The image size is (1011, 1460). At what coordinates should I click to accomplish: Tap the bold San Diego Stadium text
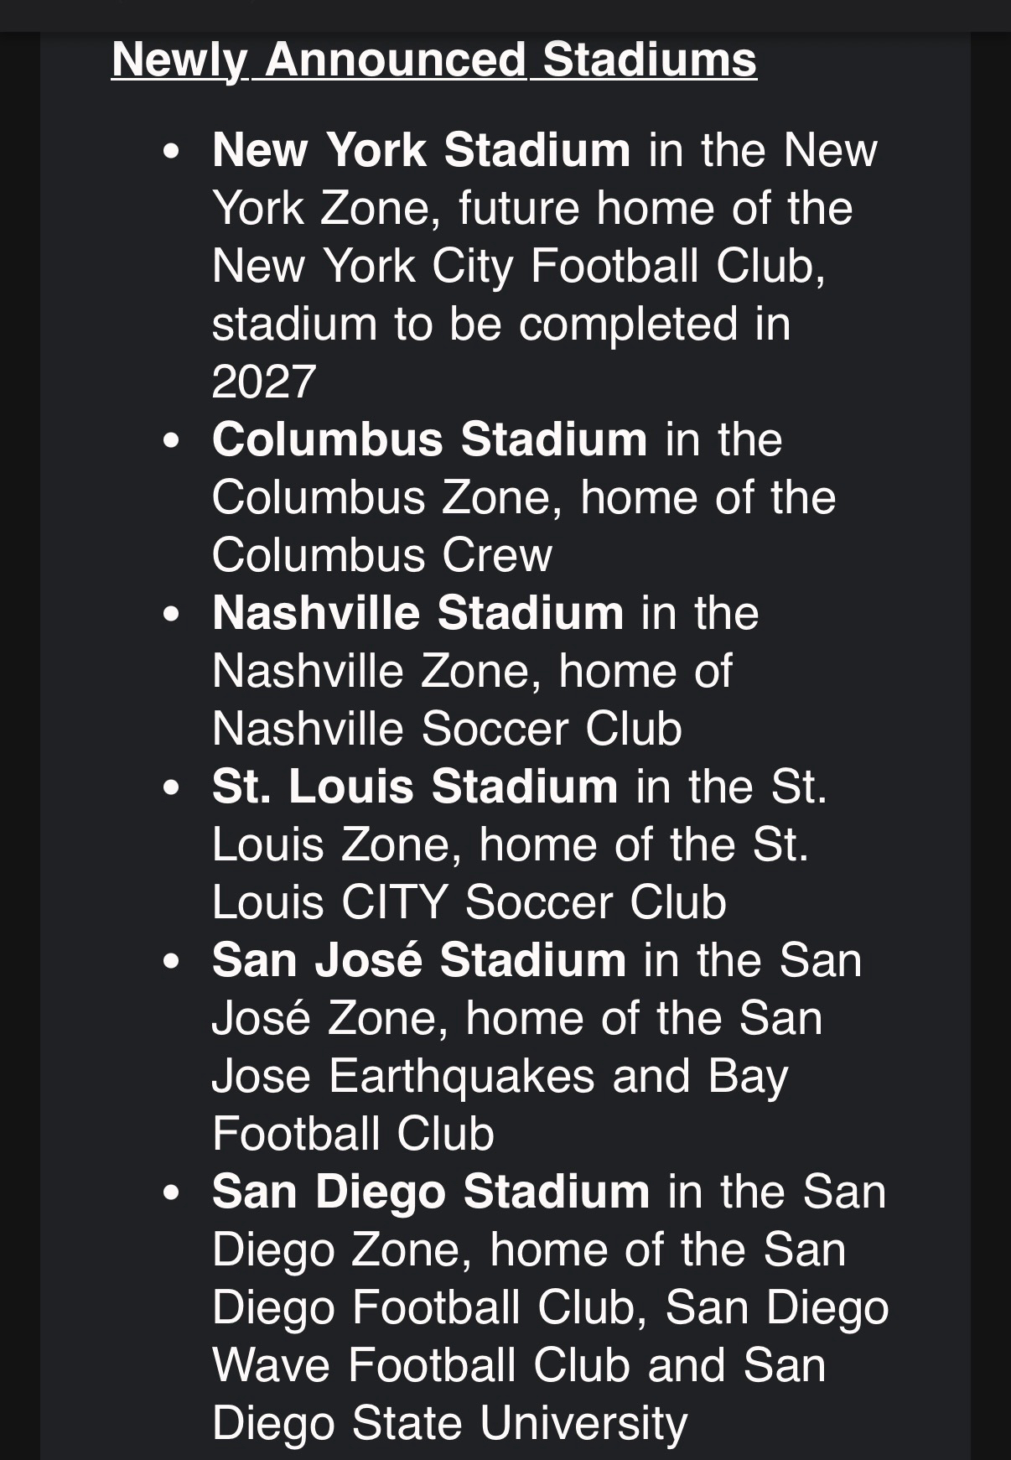430,1192
